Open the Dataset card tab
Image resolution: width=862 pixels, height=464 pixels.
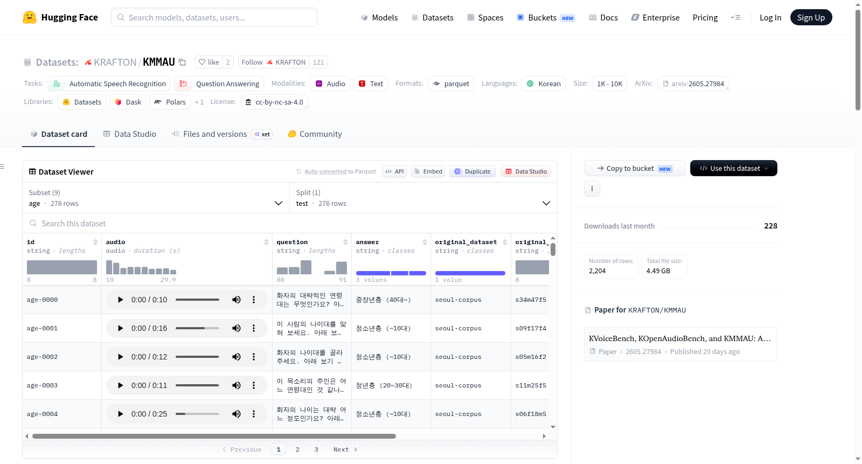click(59, 134)
